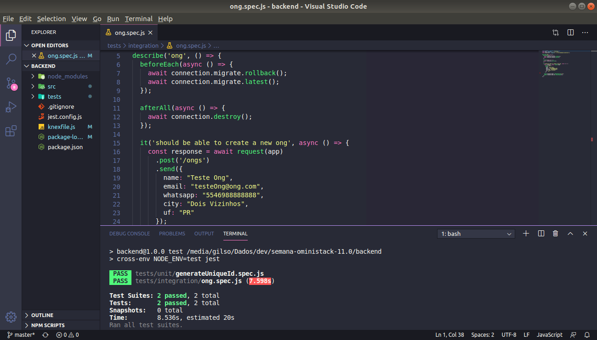The image size is (597, 340).
Task: Switch to the Output panel tab
Action: coord(204,234)
